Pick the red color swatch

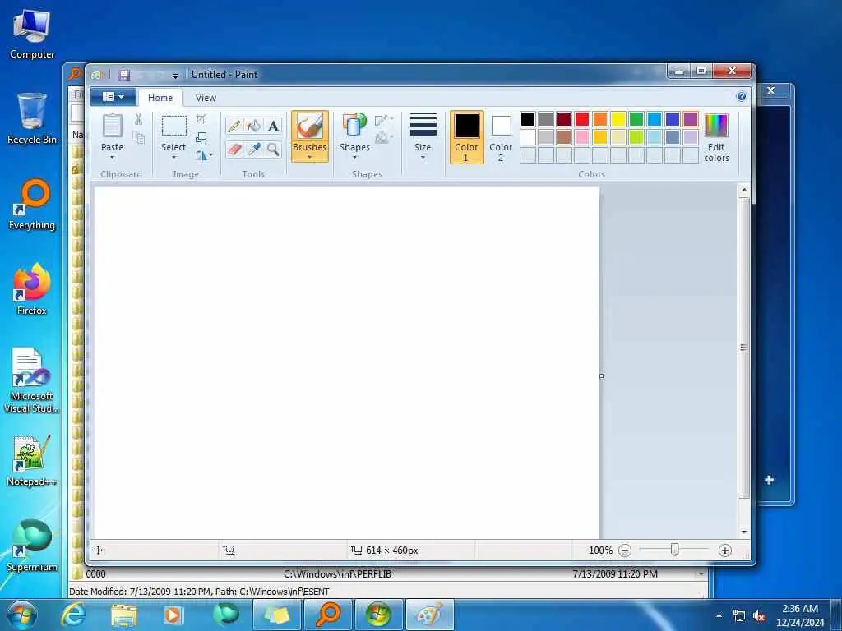(582, 119)
